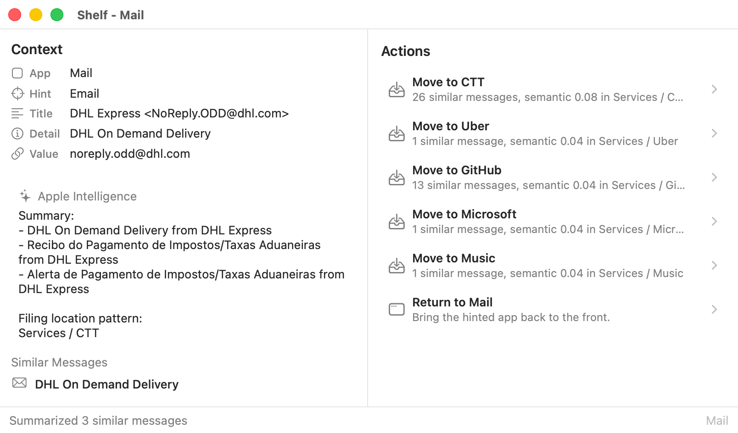
Task: Close the Shelf - Mail window
Action: pyautogui.click(x=15, y=15)
